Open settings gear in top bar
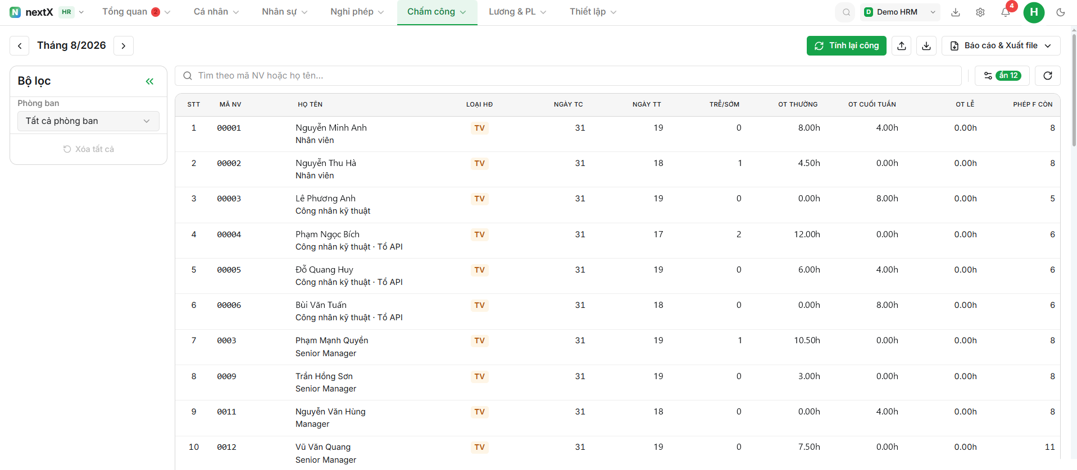Screen dimensions: 1077x470 [x=980, y=12]
